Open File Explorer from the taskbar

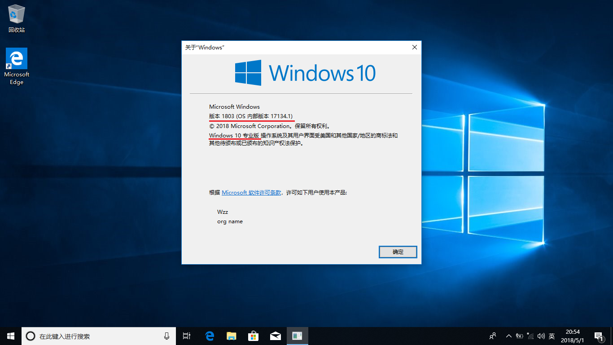click(232, 336)
